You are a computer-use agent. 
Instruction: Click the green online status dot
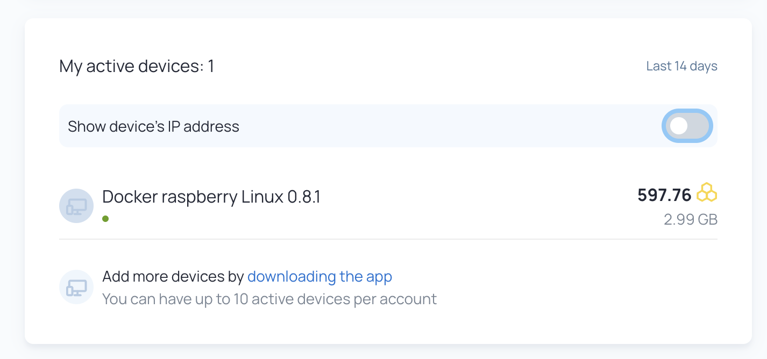[x=105, y=219]
